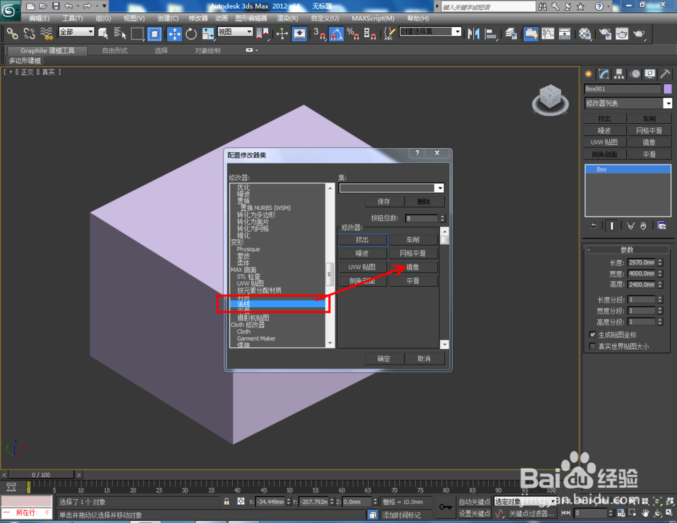Click the Set Key key icon

pos(445,507)
